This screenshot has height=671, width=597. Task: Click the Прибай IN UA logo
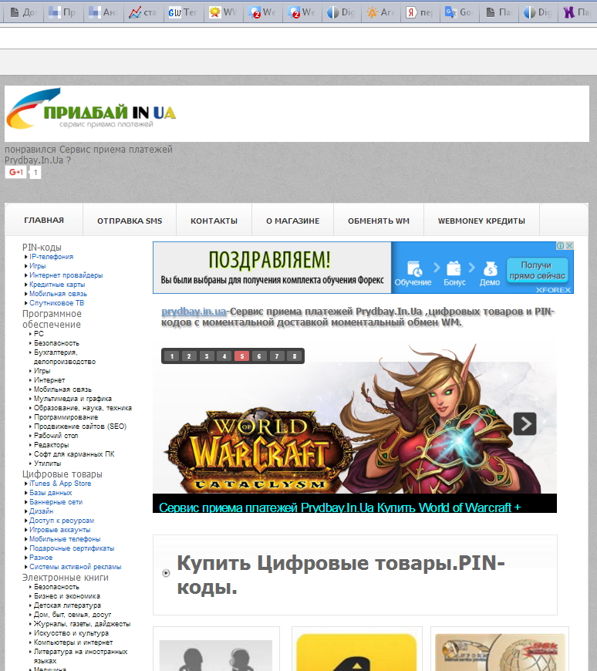(91, 109)
